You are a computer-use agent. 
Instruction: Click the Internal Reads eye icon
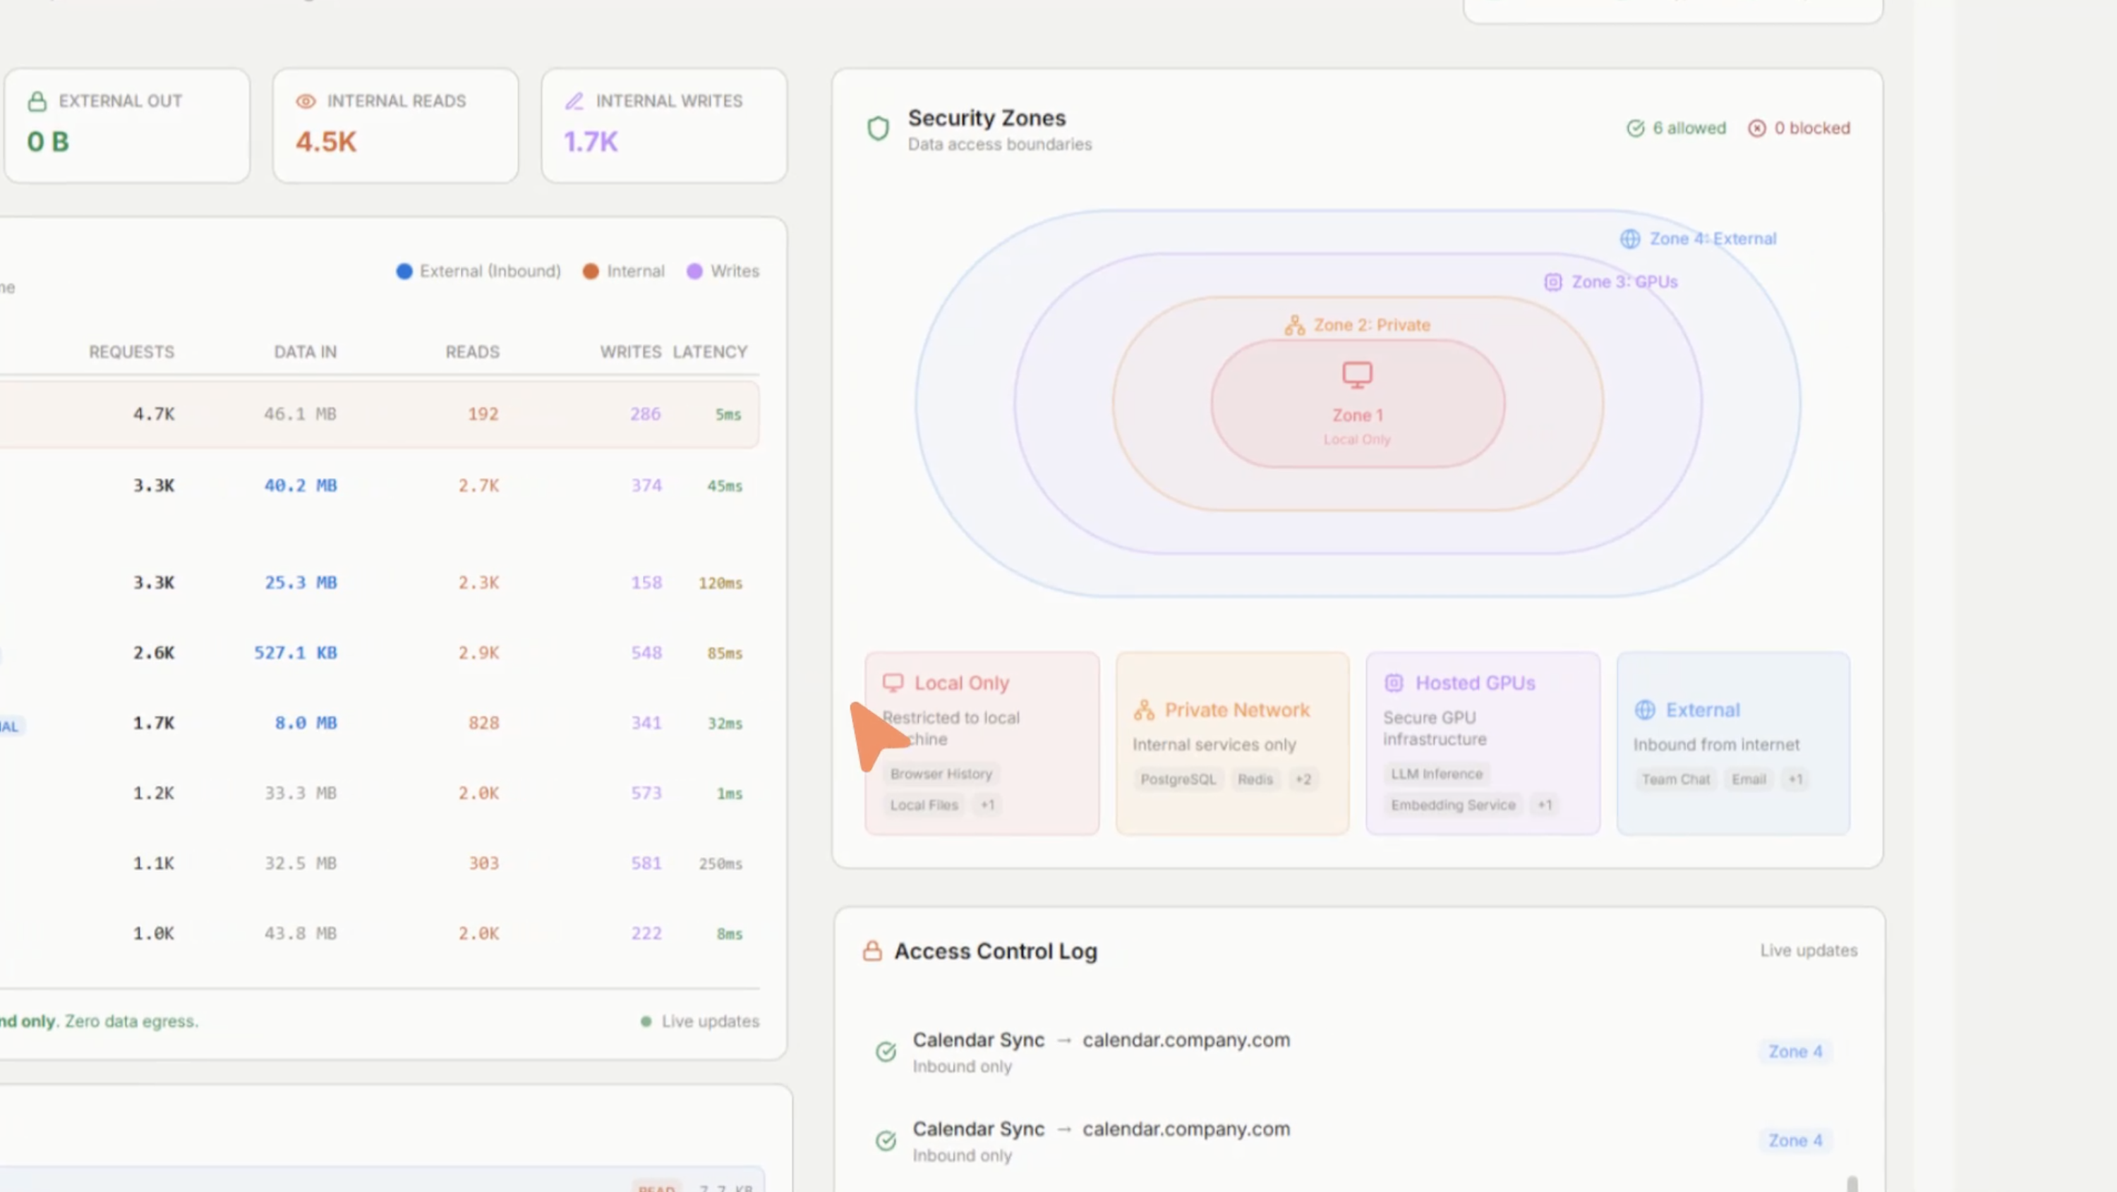coord(306,102)
